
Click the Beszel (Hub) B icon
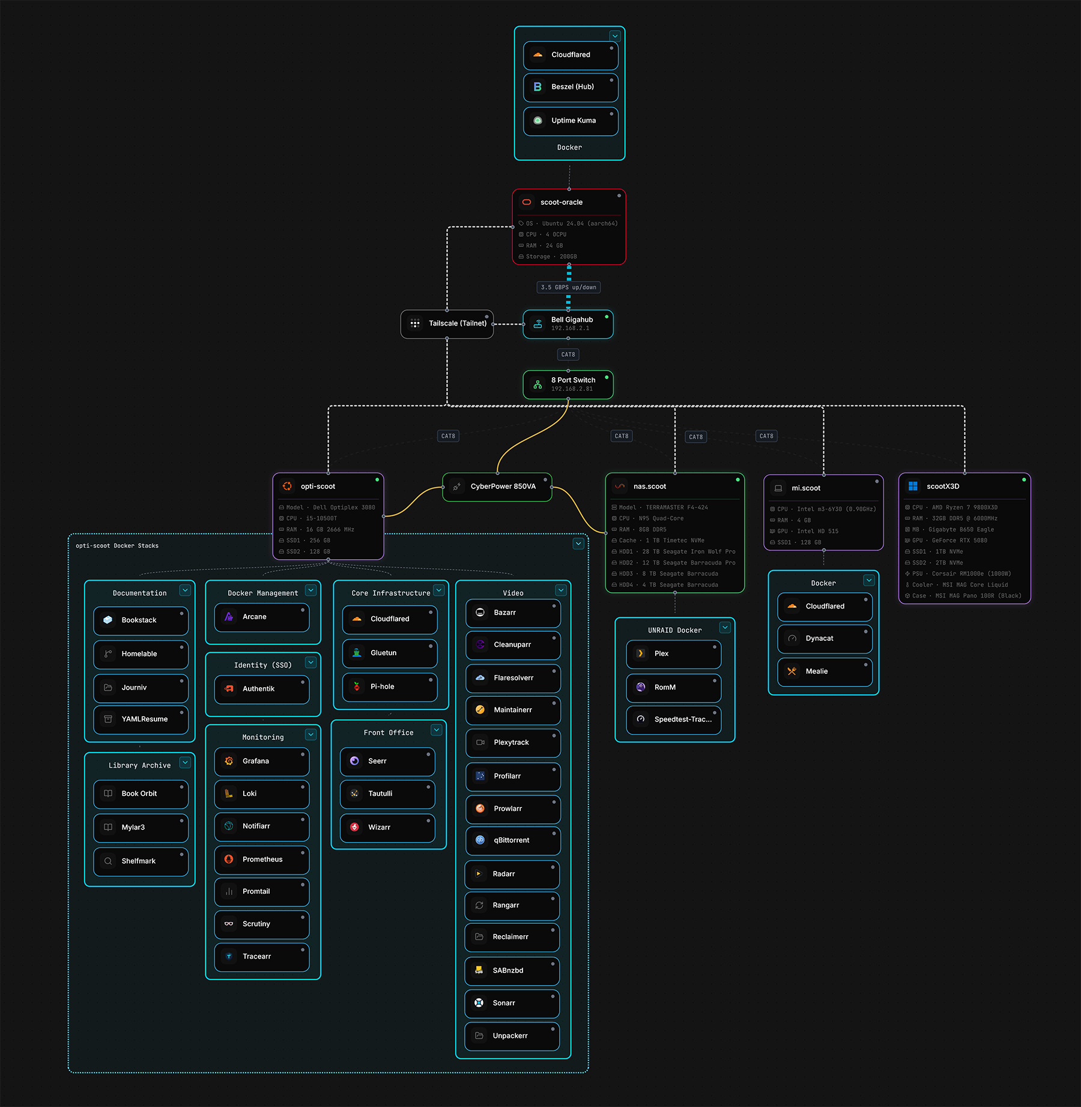[x=537, y=86]
